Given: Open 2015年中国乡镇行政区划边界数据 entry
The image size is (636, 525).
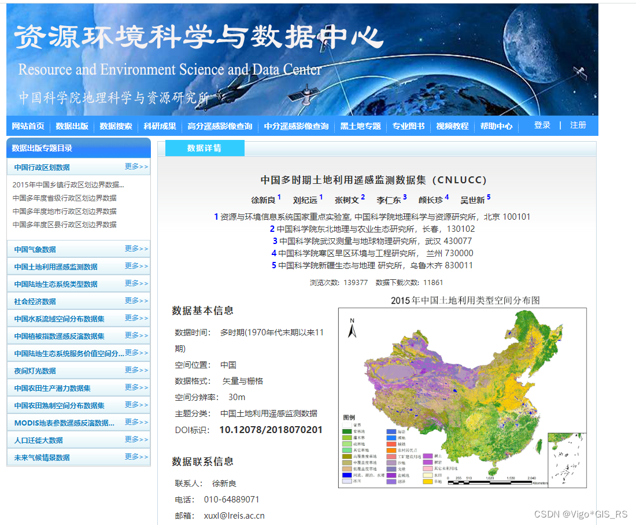Looking at the screenshot, I should click(68, 184).
